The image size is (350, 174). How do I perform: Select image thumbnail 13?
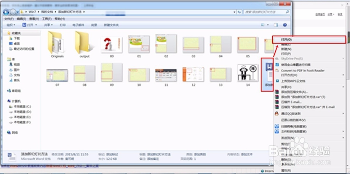pyautogui.click(x=220, y=75)
